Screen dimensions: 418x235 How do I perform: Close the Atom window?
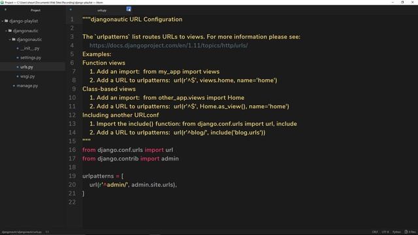pyautogui.click(x=413, y=3)
